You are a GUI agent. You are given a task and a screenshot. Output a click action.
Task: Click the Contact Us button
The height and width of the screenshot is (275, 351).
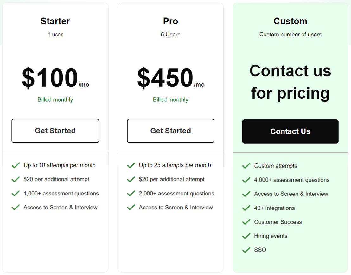[290, 131]
